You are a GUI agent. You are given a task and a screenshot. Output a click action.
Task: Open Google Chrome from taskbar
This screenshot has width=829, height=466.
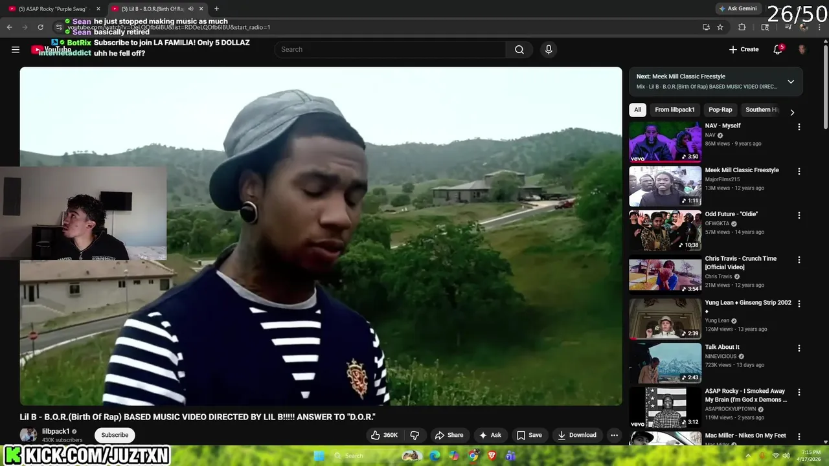click(x=473, y=456)
